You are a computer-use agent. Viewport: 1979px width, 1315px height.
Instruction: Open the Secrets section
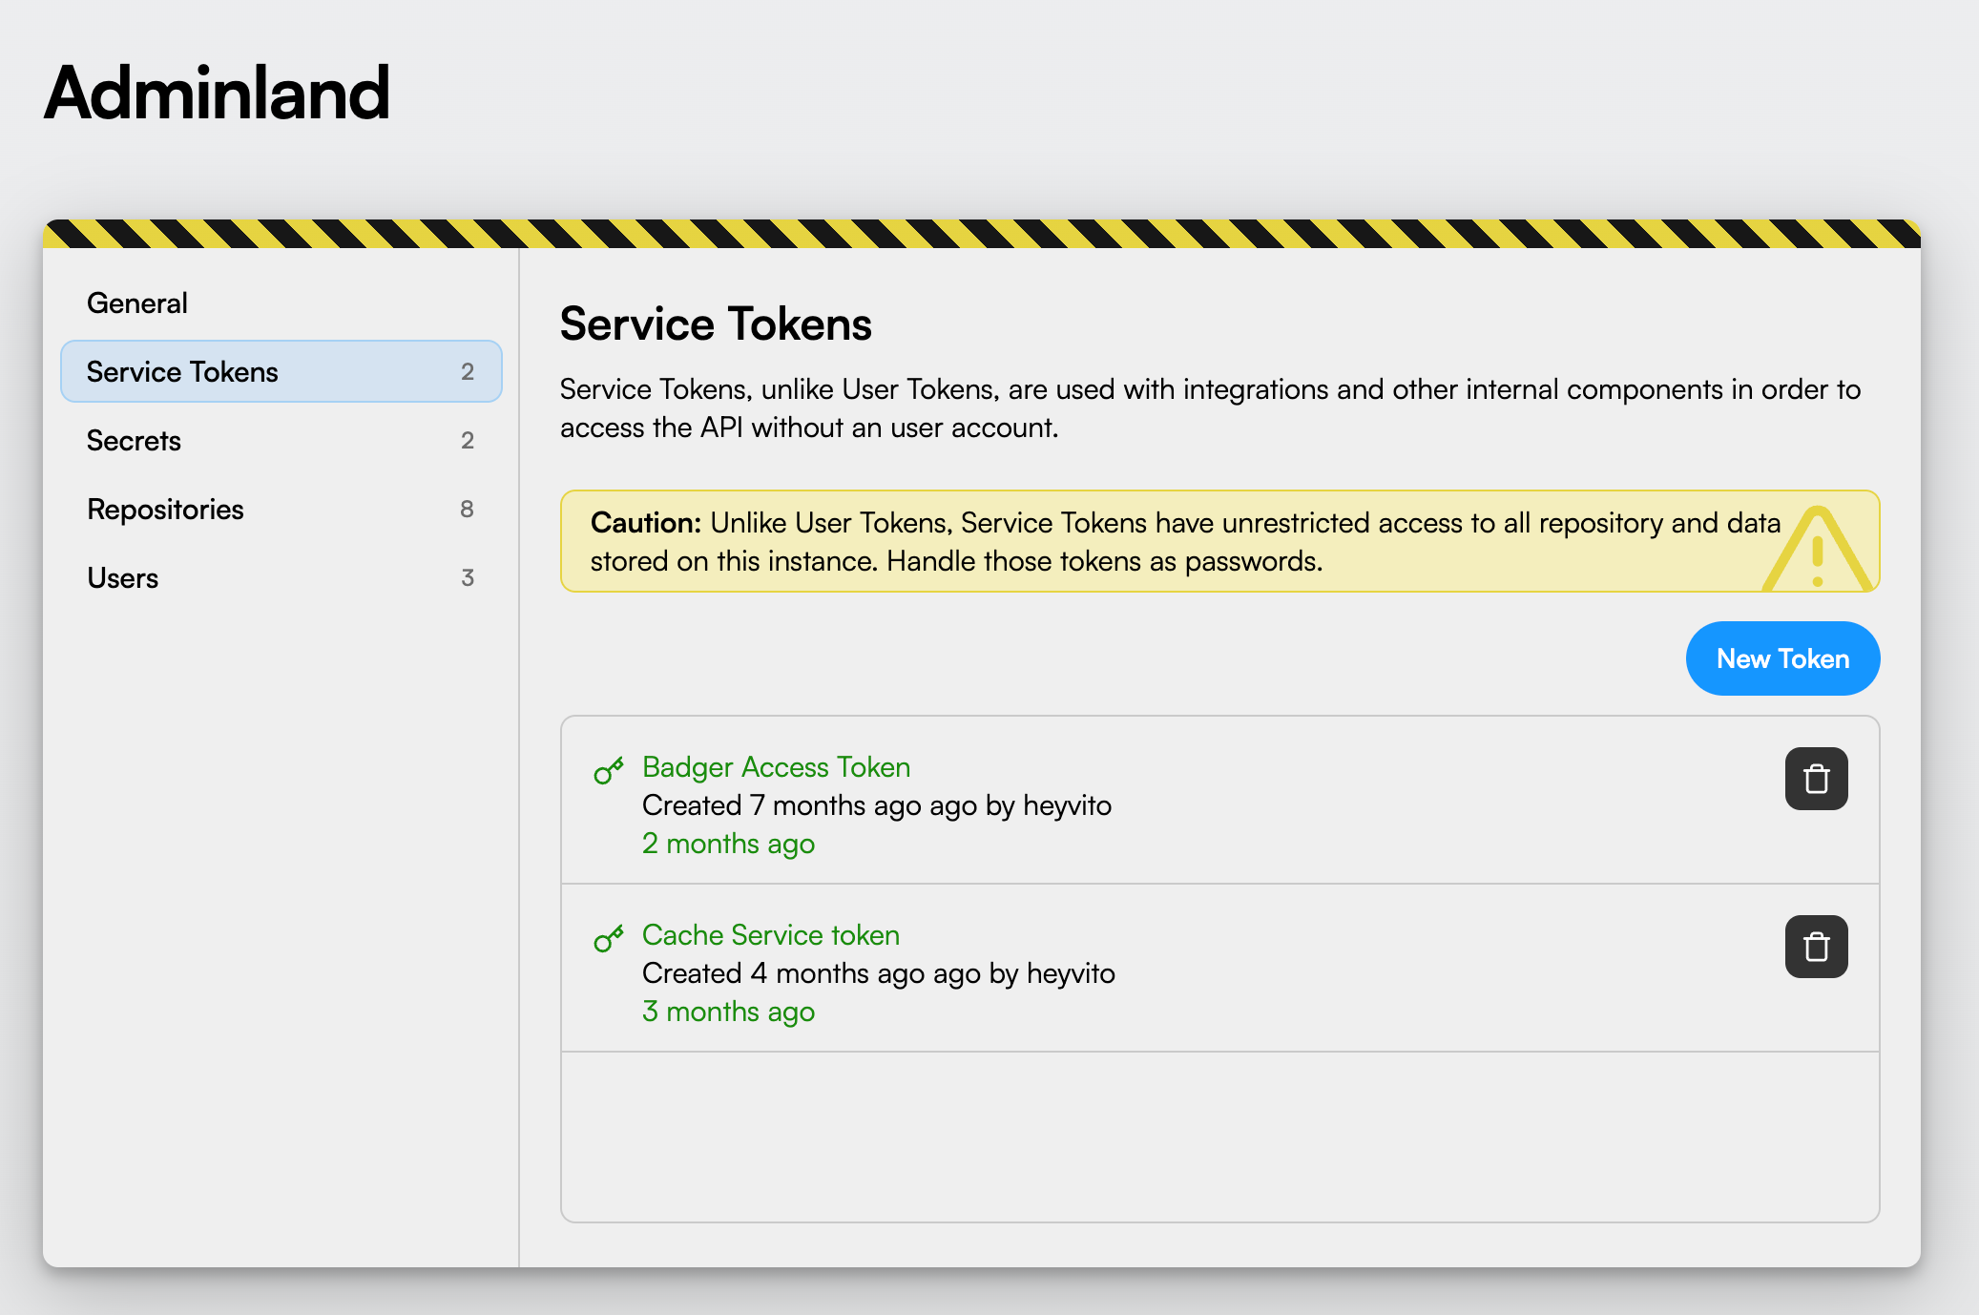click(281, 440)
